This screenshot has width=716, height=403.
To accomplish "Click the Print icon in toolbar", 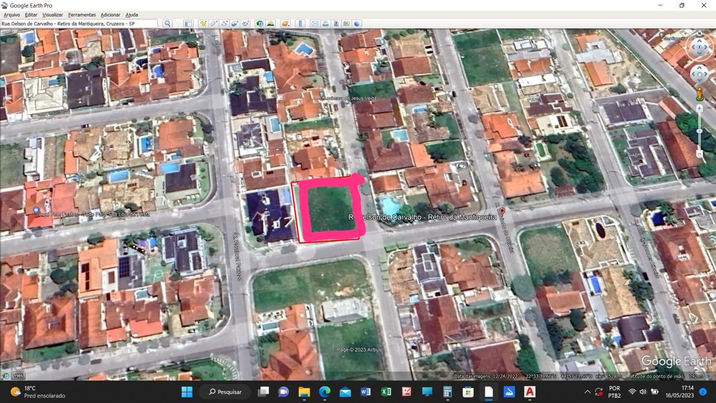I will [x=325, y=24].
